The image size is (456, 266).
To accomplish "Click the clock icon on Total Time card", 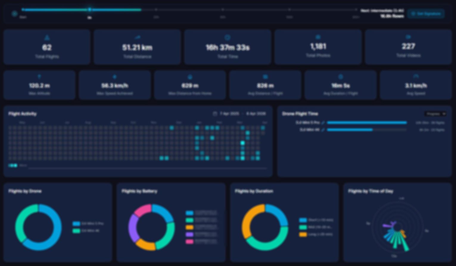I will 227,37.
